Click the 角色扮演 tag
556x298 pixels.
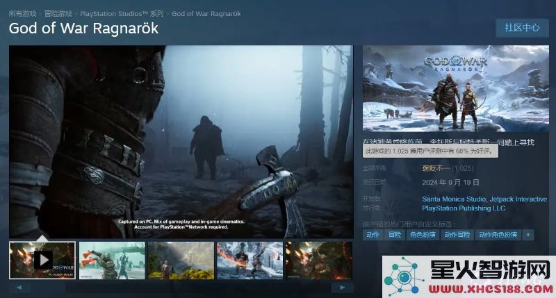[423, 235]
